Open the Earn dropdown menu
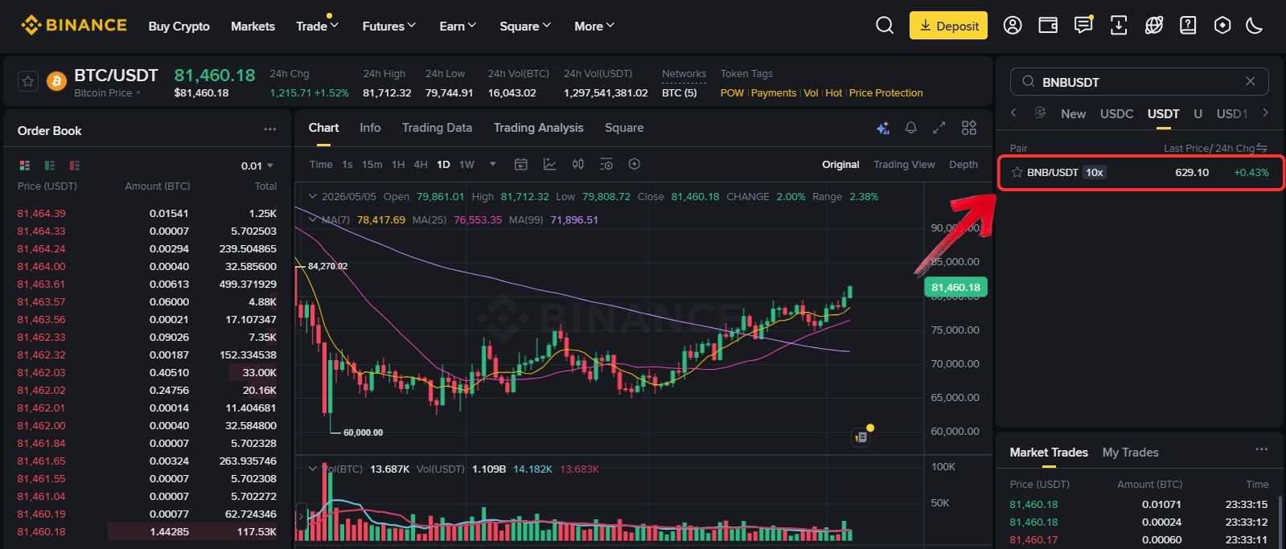1286x549 pixels. point(458,26)
